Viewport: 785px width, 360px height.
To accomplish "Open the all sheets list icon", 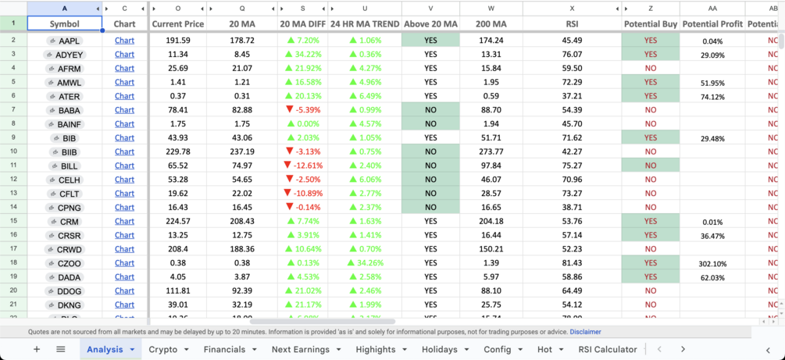I will pyautogui.click(x=61, y=350).
